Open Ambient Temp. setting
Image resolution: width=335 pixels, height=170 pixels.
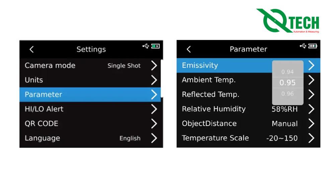coord(209,80)
